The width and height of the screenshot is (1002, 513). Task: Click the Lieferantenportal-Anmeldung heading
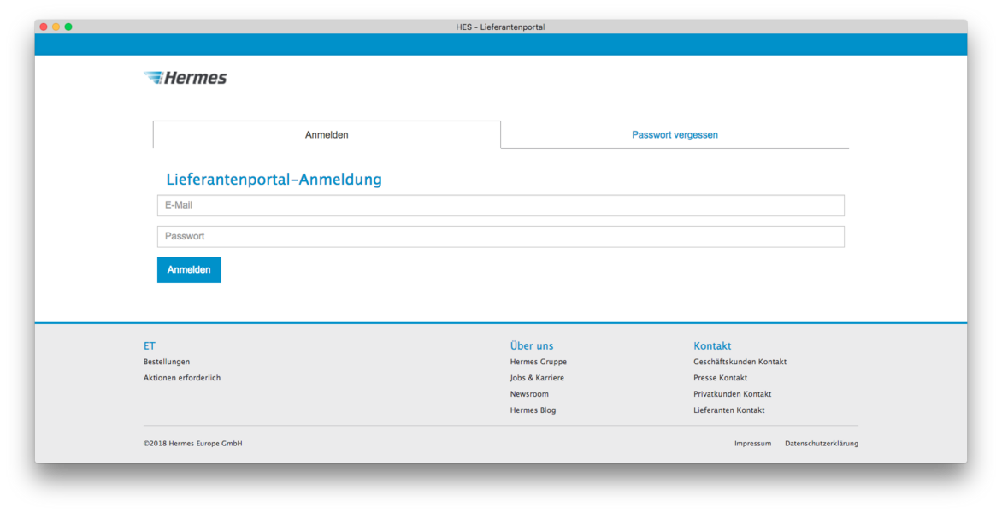pyautogui.click(x=274, y=180)
